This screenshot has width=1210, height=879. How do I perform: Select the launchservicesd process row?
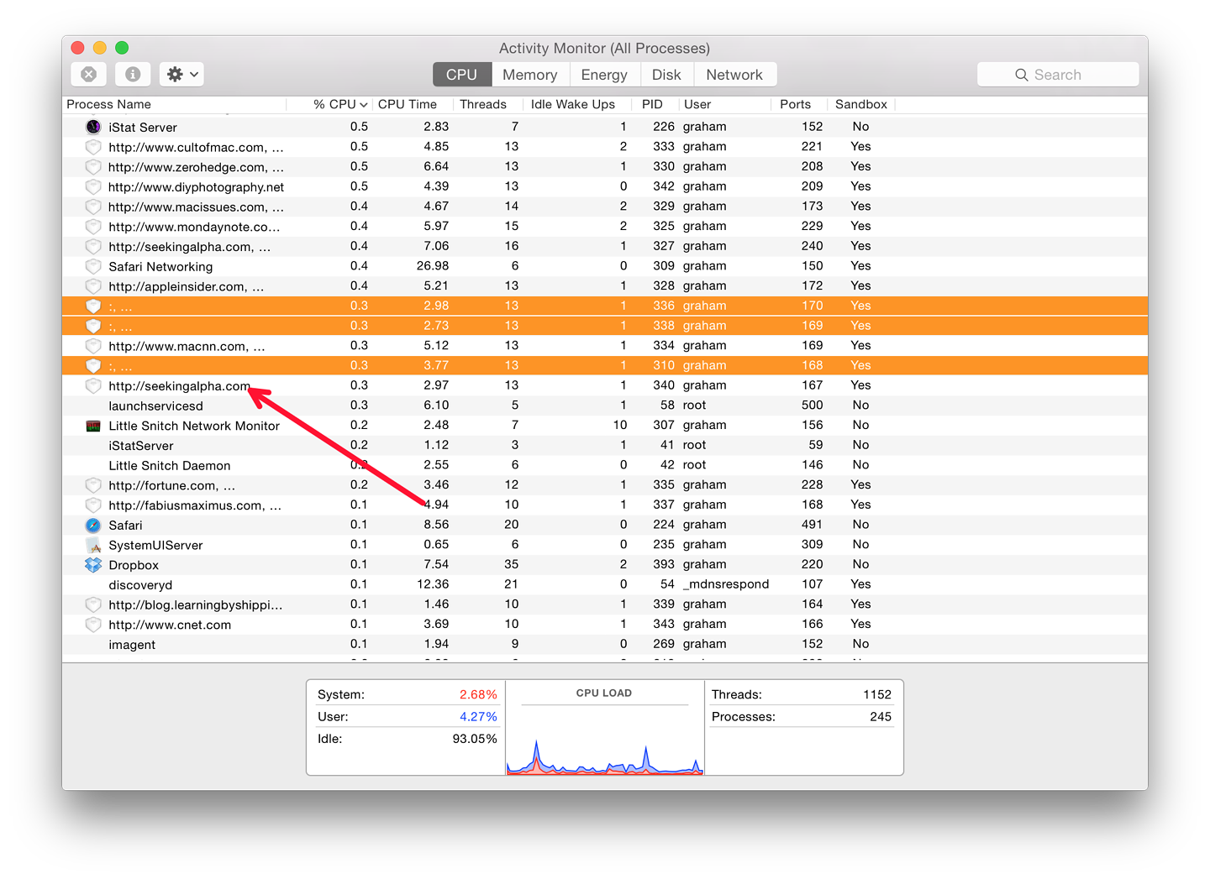(x=605, y=405)
